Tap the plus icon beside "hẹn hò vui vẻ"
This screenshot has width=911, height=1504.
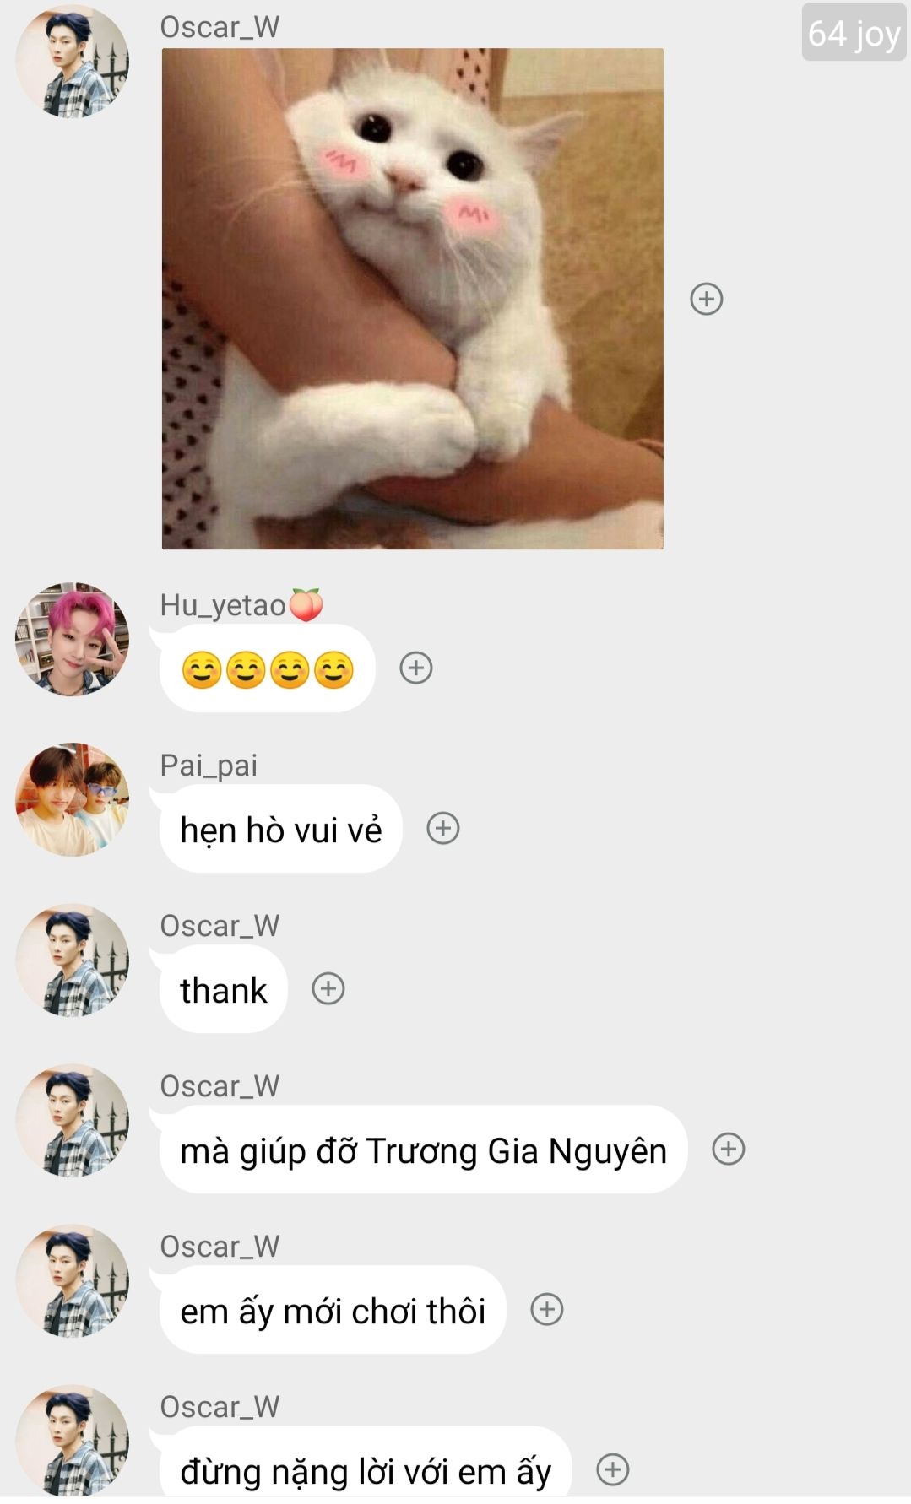443,828
